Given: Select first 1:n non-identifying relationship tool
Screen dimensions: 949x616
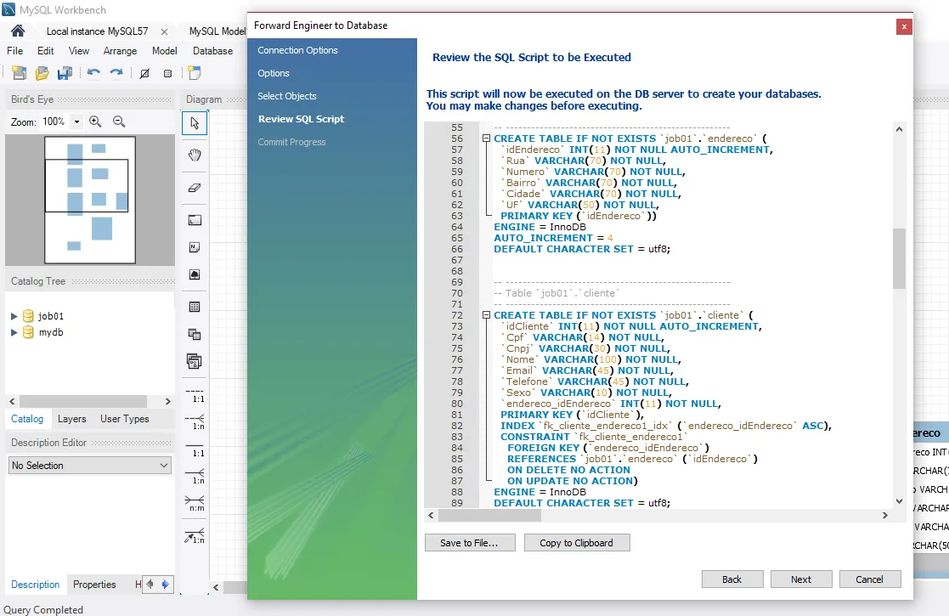Looking at the screenshot, I should click(x=195, y=421).
